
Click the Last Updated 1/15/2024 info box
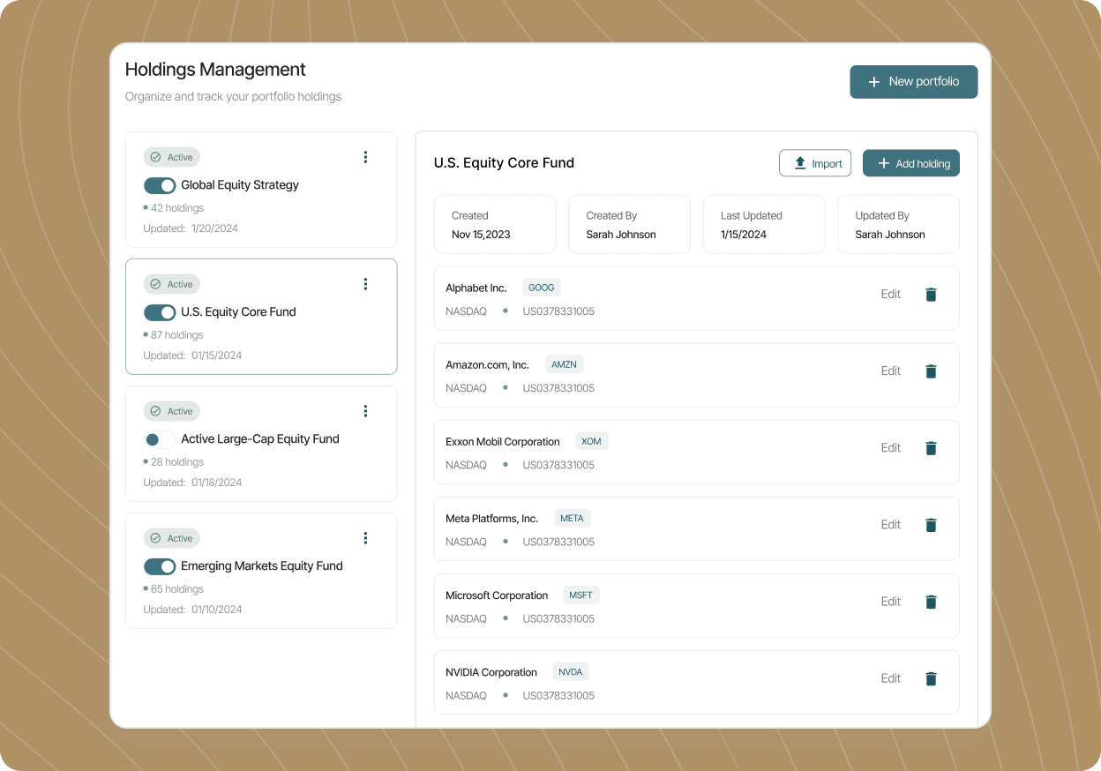click(x=764, y=224)
